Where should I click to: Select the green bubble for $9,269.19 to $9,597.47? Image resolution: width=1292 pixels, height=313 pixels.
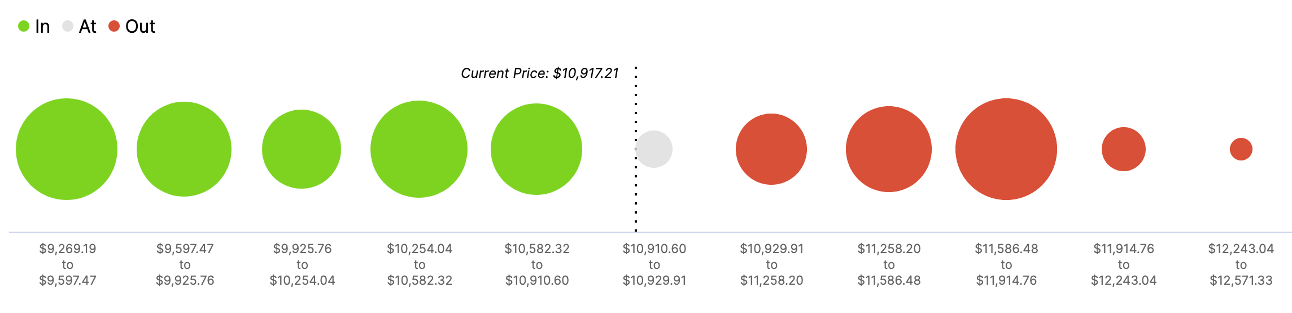click(x=67, y=149)
